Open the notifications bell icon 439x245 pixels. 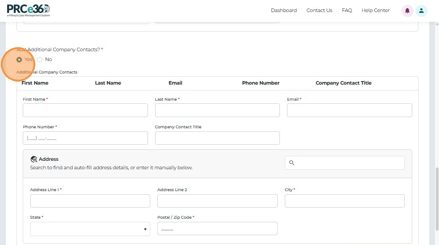[407, 11]
